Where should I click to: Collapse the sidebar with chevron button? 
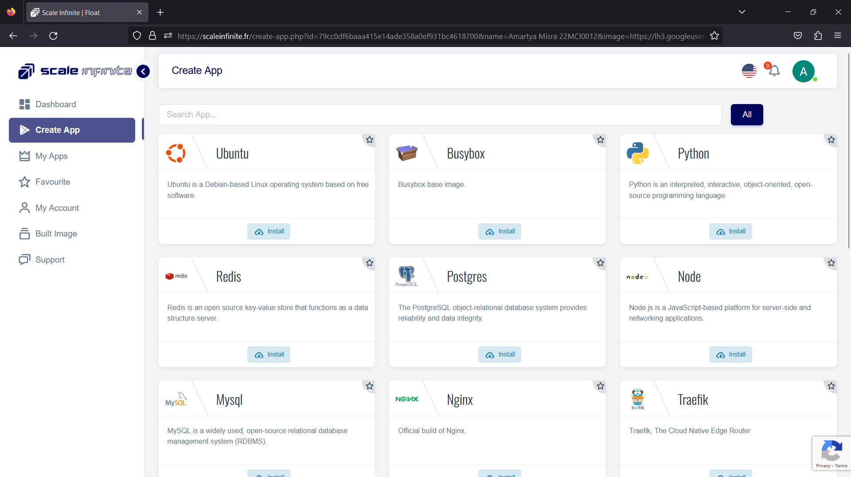(x=143, y=71)
